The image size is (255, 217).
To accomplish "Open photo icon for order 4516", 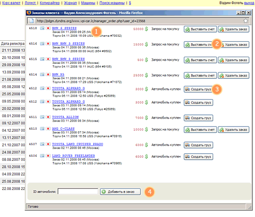I will tap(42, 44).
